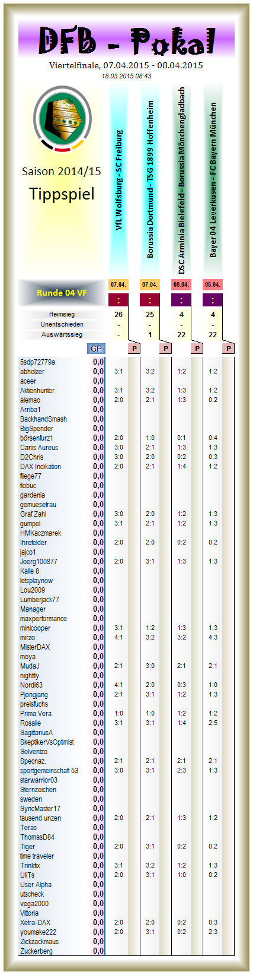Viewport: 253px width, 975px height.
Task: Select user MudaJ
Action: 29,666
